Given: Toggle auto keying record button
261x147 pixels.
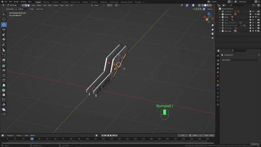Looking at the screenshot, I should 96,136.
